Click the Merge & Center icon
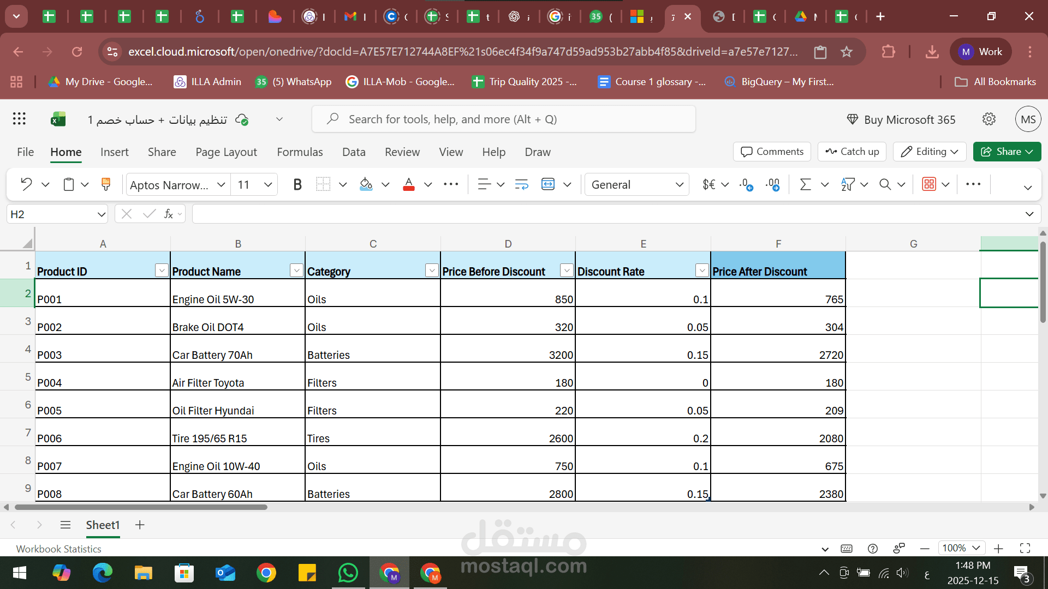The width and height of the screenshot is (1048, 589). 547,184
